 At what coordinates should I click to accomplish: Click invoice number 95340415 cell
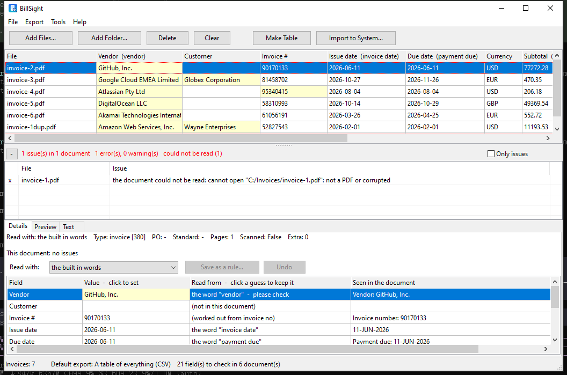coord(294,92)
